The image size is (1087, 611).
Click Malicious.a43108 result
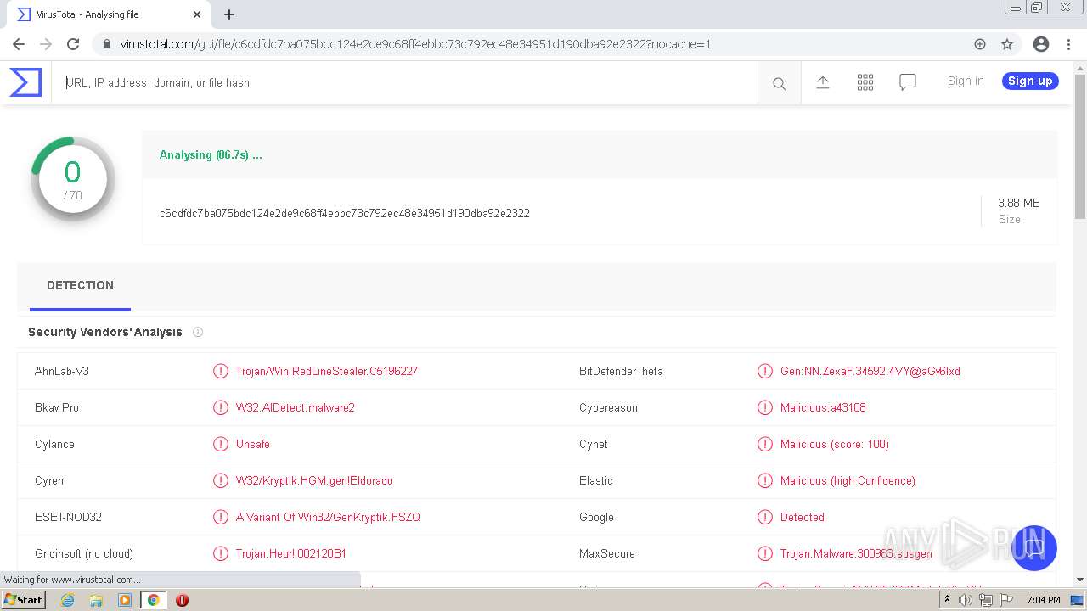823,407
